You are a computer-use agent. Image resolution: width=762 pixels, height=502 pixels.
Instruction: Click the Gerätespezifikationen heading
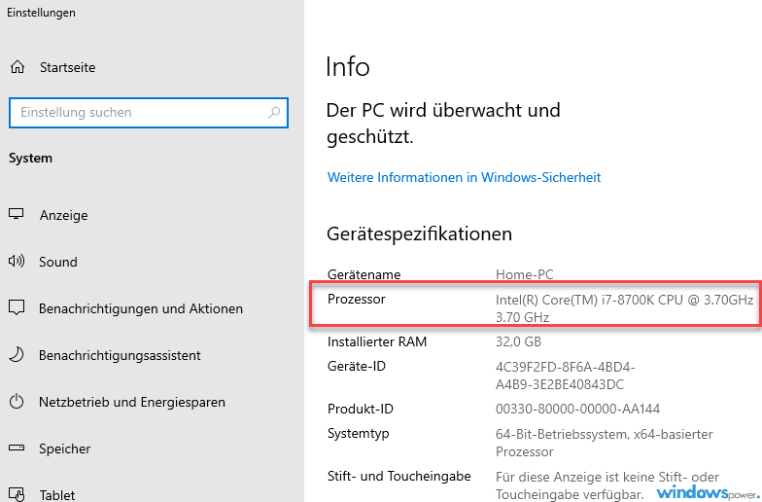pos(420,233)
